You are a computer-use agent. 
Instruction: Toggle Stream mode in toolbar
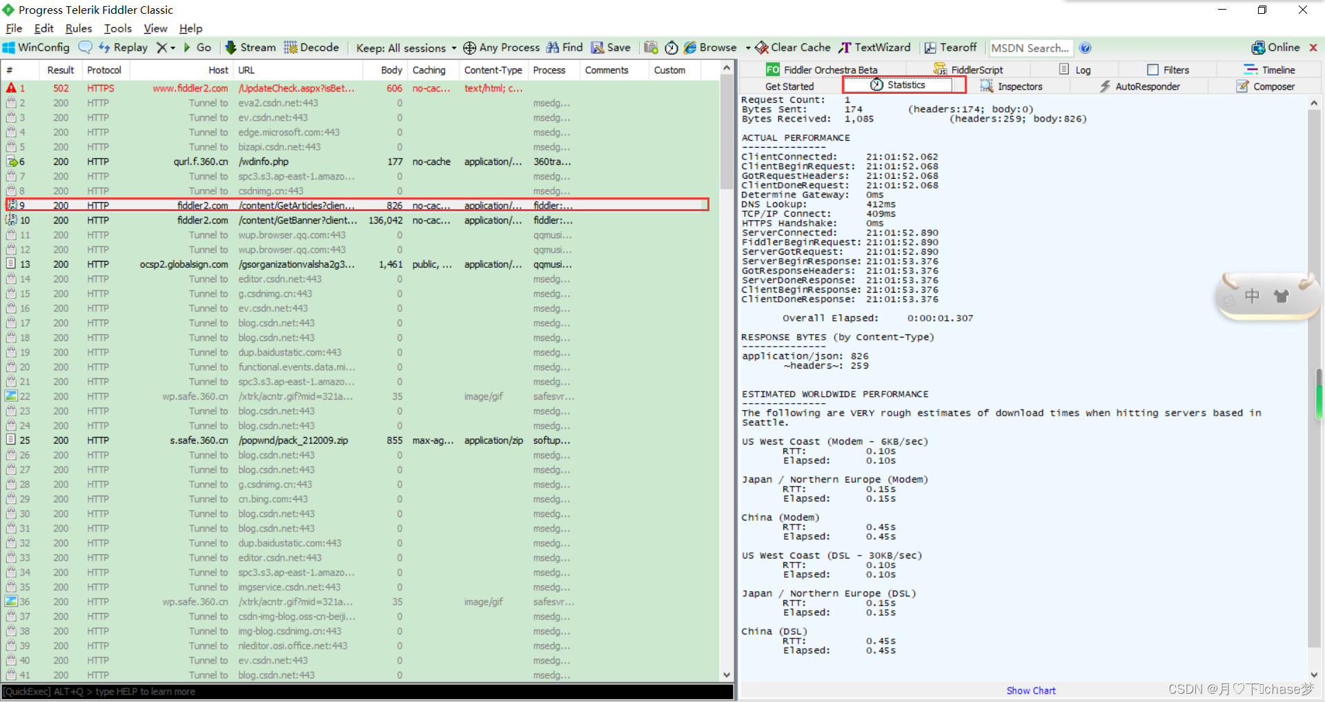pos(251,48)
